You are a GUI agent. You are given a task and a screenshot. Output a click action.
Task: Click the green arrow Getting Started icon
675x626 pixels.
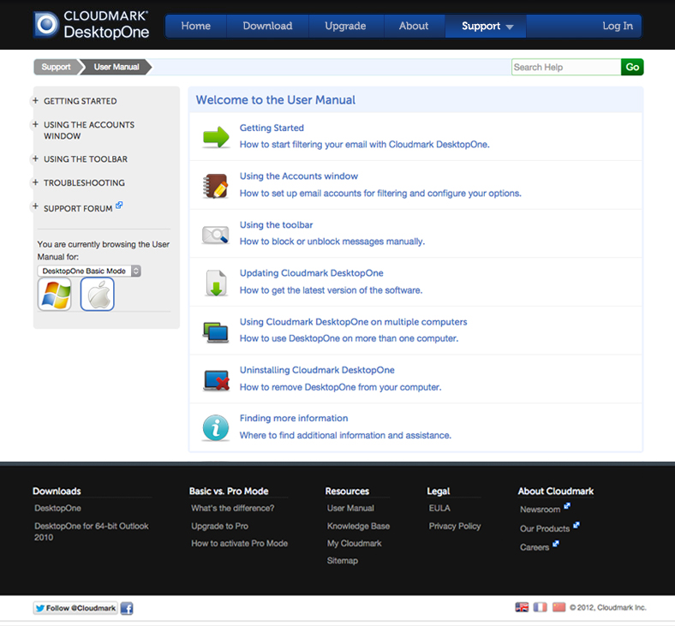point(216,137)
